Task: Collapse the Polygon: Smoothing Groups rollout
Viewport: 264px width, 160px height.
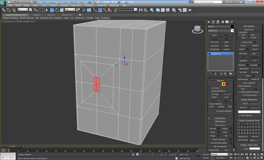Action: 249,120
